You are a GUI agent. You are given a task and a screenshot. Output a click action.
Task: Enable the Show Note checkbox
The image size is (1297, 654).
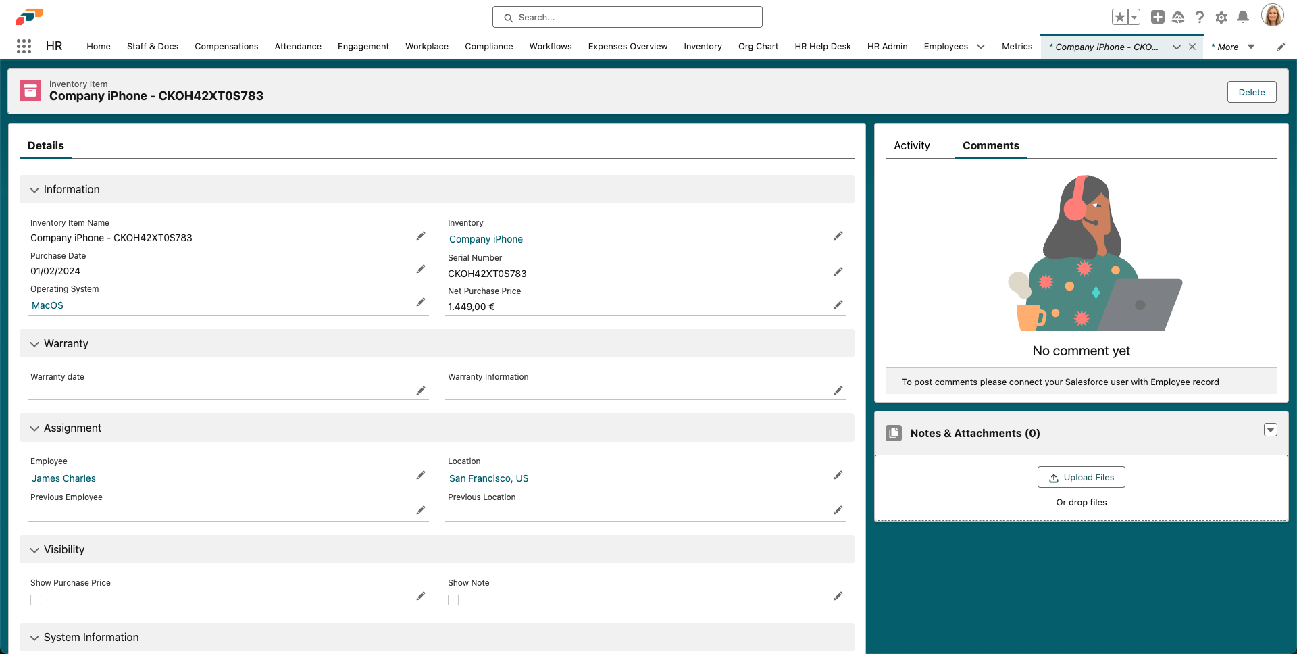pyautogui.click(x=453, y=600)
